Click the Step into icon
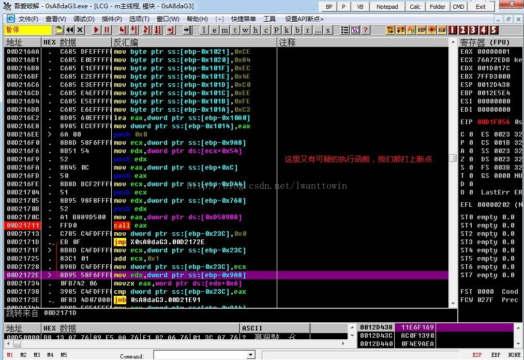524x360 pixels. click(x=123, y=30)
